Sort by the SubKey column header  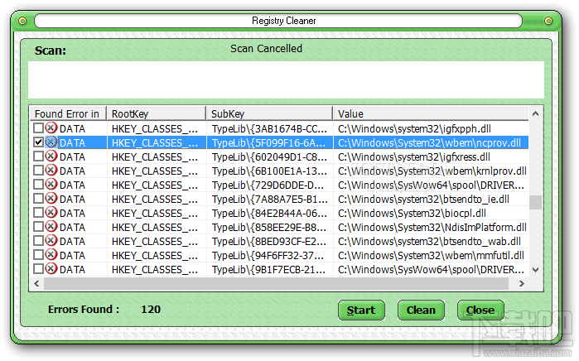pos(269,113)
